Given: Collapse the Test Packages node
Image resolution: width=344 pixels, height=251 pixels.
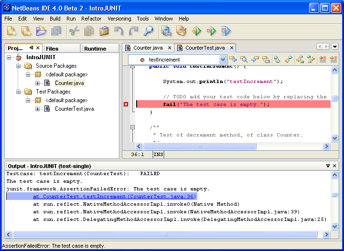Looking at the screenshot, I should click(x=19, y=92).
